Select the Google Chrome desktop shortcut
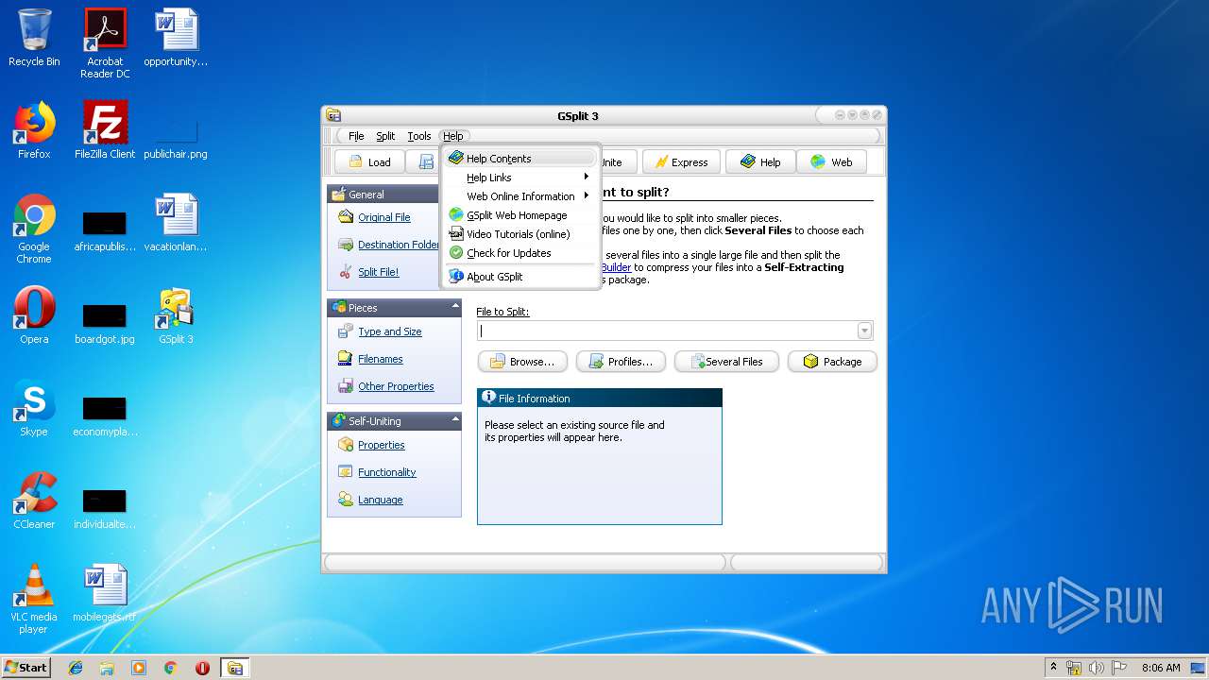This screenshot has width=1209, height=680. click(x=34, y=229)
